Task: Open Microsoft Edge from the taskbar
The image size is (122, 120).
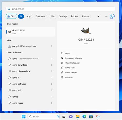Action: tap(84, 117)
